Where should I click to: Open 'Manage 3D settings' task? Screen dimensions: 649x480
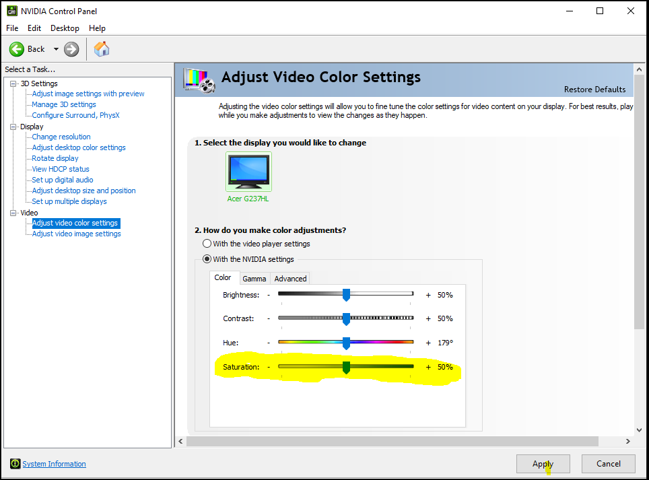tap(64, 105)
